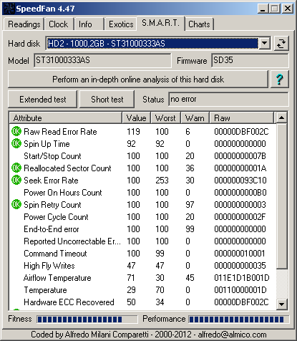Click OK icon beside Reallocated Sector Count

16,168
